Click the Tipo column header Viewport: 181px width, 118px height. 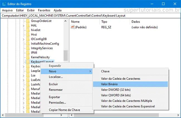[104, 21]
